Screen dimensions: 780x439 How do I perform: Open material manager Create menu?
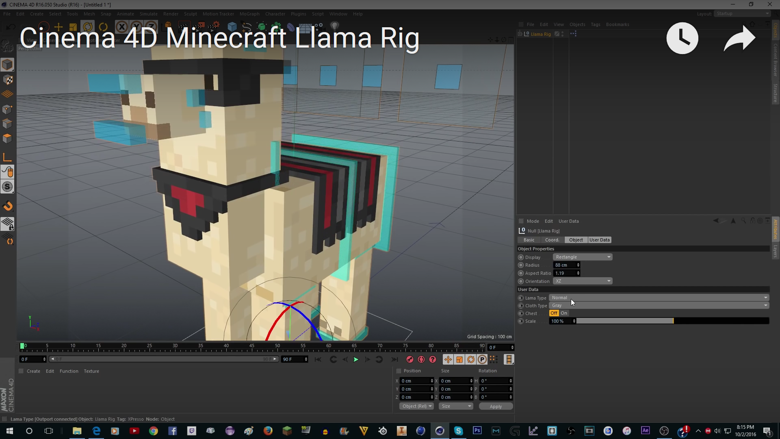(33, 371)
